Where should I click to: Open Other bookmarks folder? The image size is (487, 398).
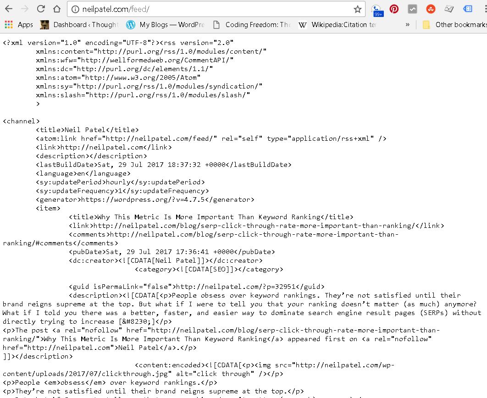pos(455,25)
